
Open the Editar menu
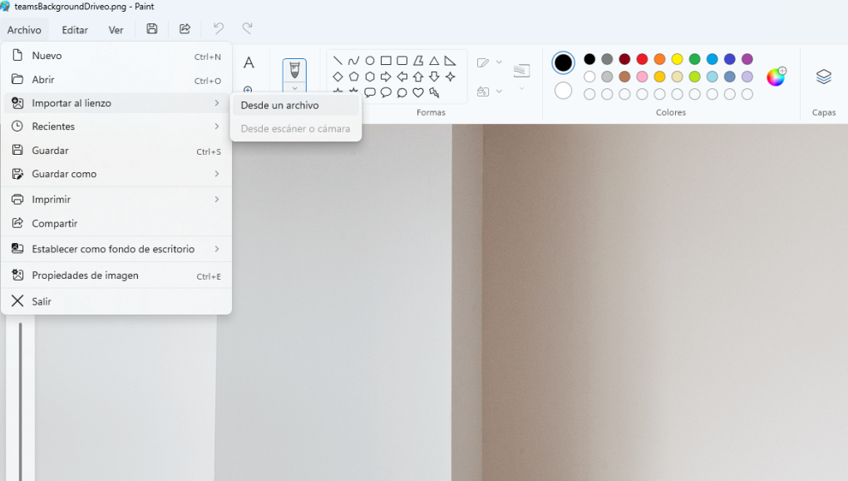point(75,30)
